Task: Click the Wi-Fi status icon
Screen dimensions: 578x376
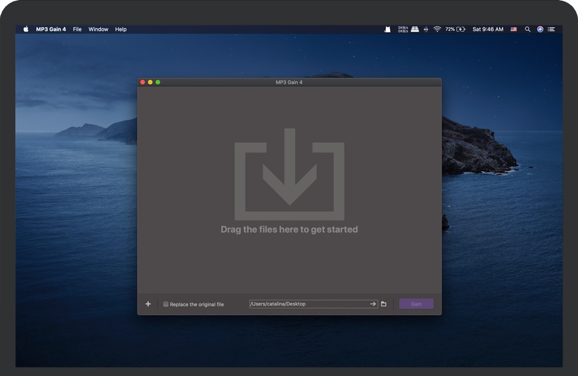Action: click(438, 29)
